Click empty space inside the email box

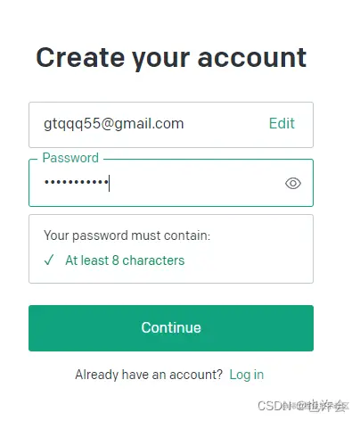pos(225,124)
